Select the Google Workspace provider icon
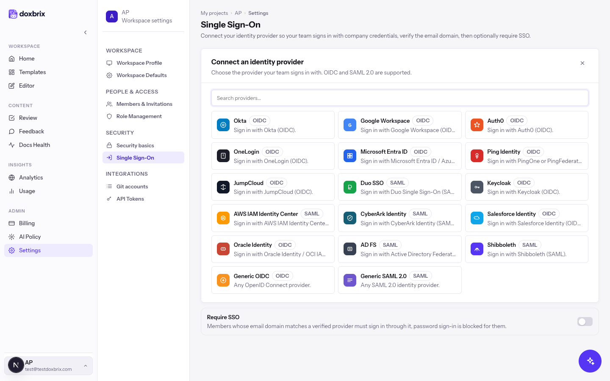Viewport: 610px width, 381px height. 350,125
